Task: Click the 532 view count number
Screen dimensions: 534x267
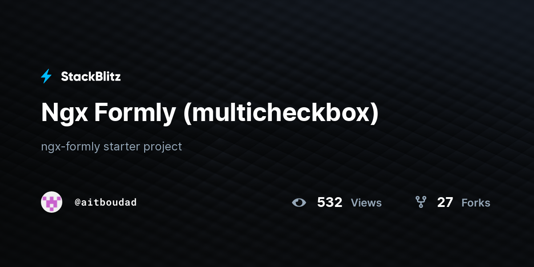Action: [330, 202]
